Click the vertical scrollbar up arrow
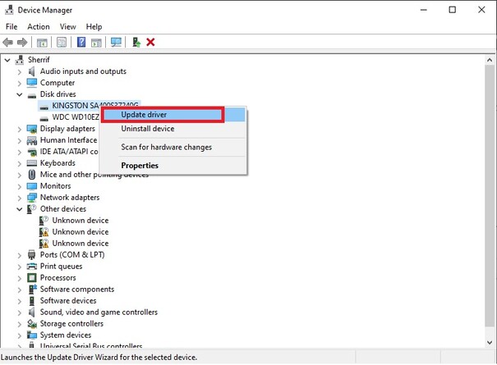The height and width of the screenshot is (365, 497). 490,60
